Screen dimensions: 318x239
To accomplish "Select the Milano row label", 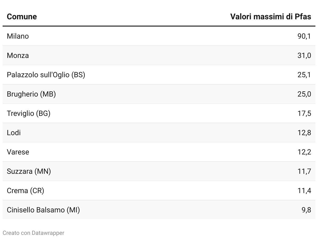I will coord(18,36).
